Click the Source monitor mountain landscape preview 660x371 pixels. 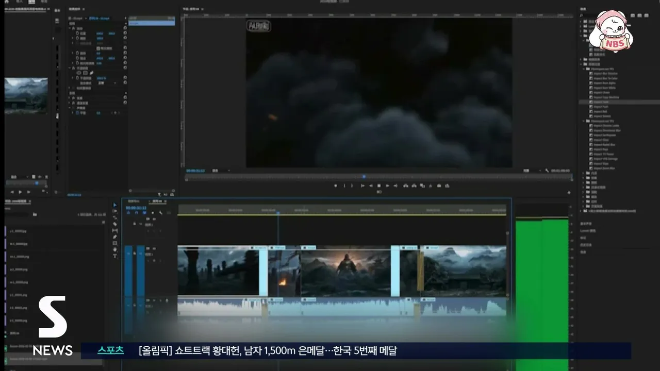pos(26,95)
